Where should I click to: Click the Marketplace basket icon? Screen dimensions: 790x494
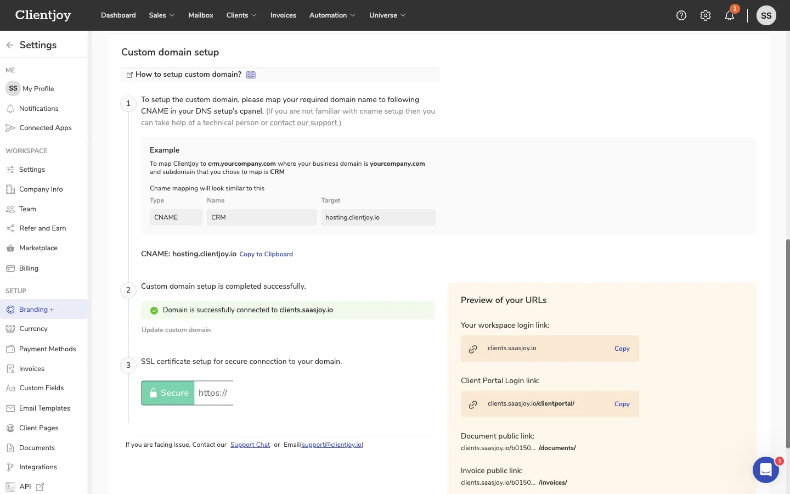click(x=10, y=248)
